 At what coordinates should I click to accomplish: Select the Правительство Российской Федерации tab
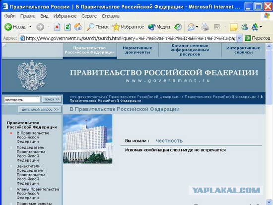90,50
